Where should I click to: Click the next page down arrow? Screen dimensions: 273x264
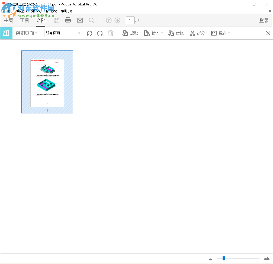[x=117, y=20]
